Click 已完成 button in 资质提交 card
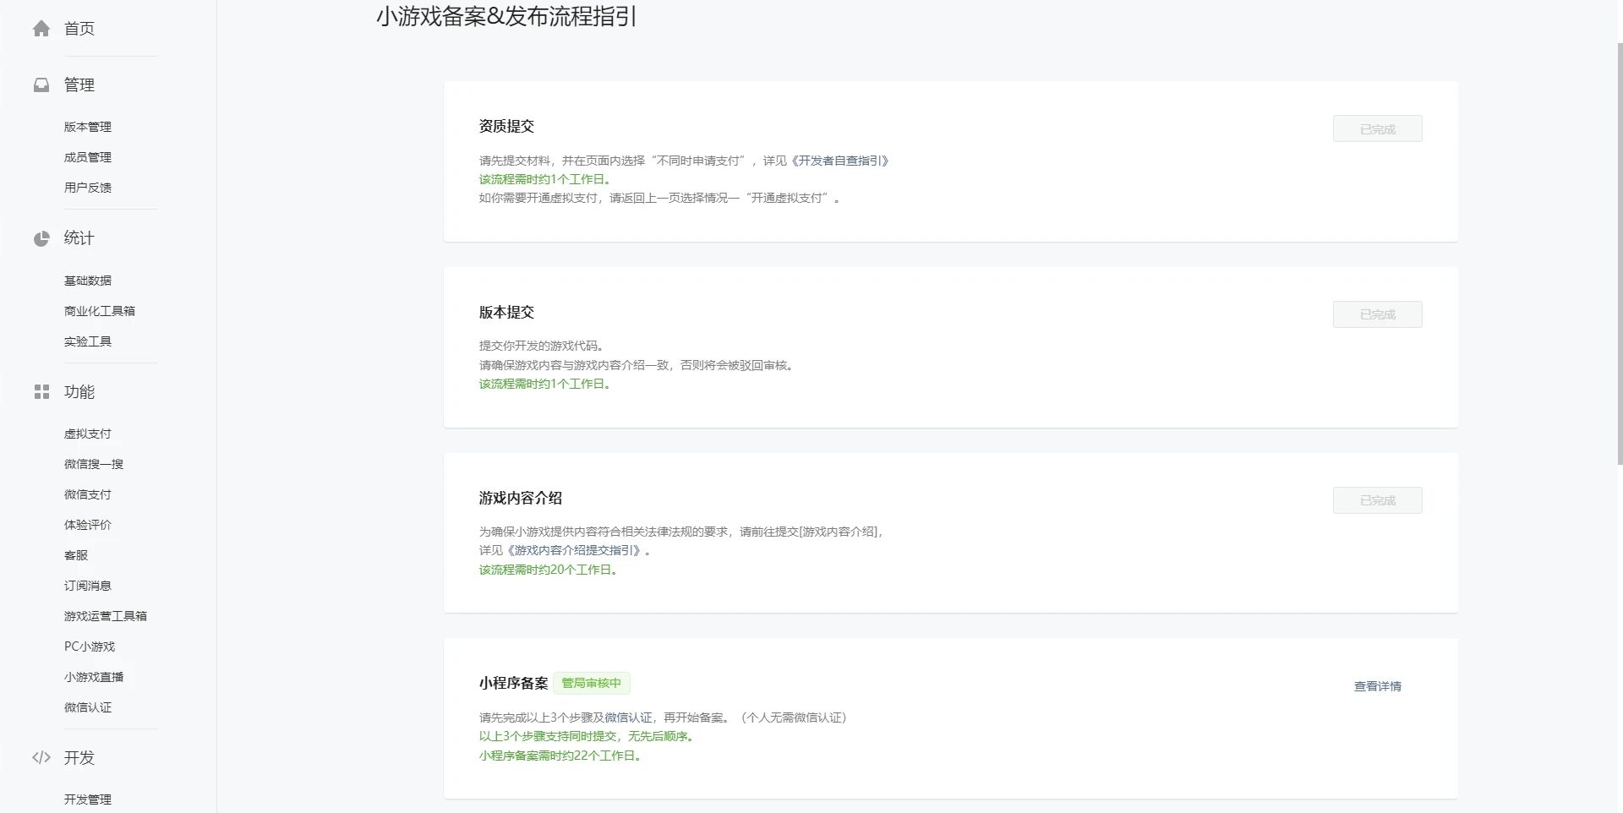1623x813 pixels. 1378,129
